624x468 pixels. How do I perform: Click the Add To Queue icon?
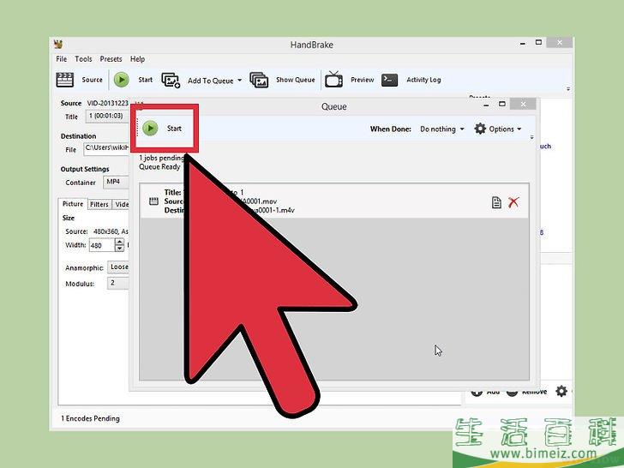[171, 80]
